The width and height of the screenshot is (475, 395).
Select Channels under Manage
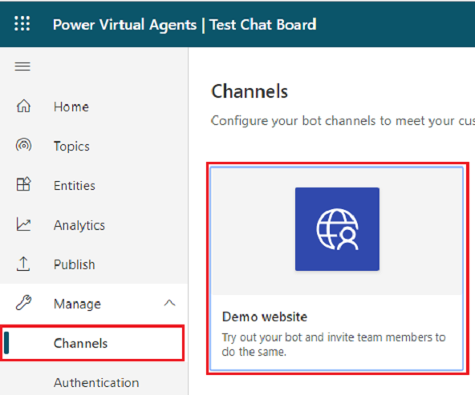[x=91, y=343]
